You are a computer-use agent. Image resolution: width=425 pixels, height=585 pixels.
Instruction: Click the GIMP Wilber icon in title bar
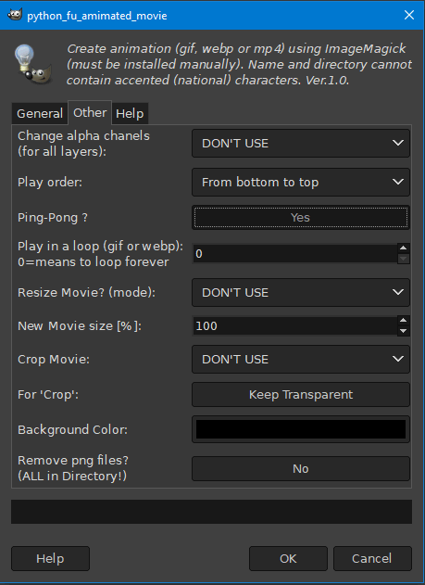coord(15,15)
